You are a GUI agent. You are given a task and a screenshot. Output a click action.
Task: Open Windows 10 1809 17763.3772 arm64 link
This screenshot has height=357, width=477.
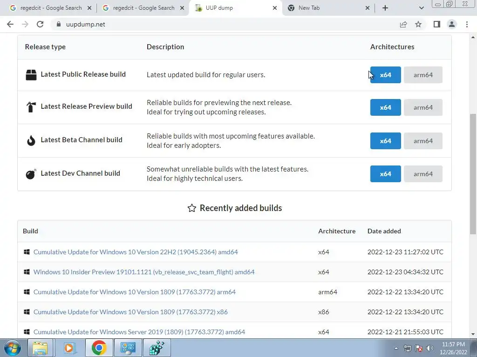[135, 292]
